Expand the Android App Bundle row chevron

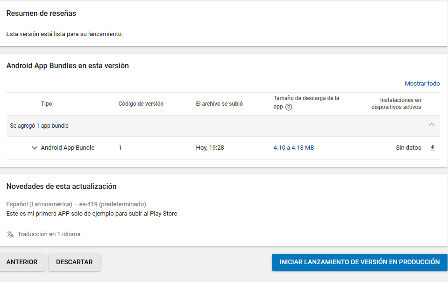[34, 148]
